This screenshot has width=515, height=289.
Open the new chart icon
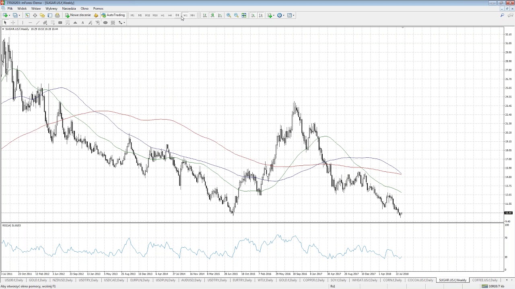coord(5,15)
